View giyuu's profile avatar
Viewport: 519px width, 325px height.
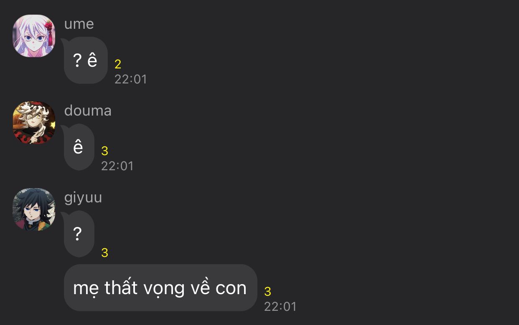[34, 209]
